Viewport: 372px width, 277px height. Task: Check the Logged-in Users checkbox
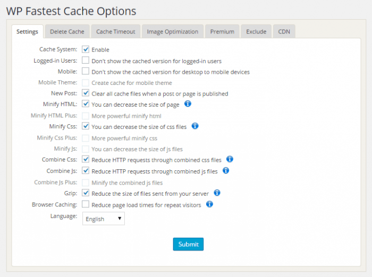tap(86, 60)
